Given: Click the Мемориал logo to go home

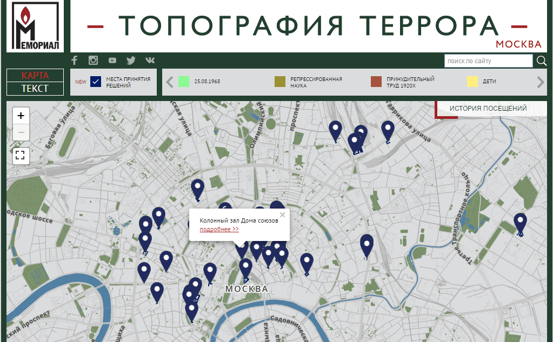Looking at the screenshot, I should click(x=35, y=26).
